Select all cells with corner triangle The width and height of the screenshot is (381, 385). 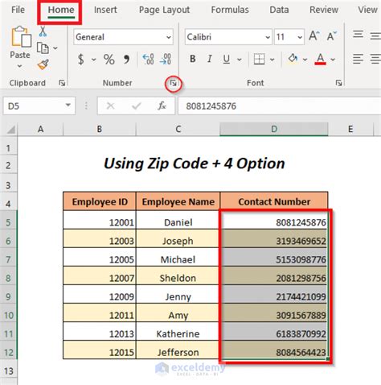pos(11,130)
